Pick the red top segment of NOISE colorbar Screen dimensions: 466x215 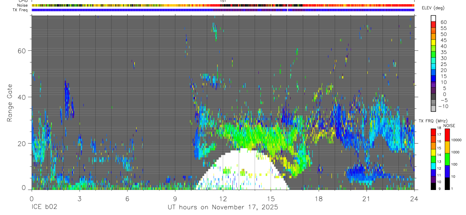(x=447, y=135)
